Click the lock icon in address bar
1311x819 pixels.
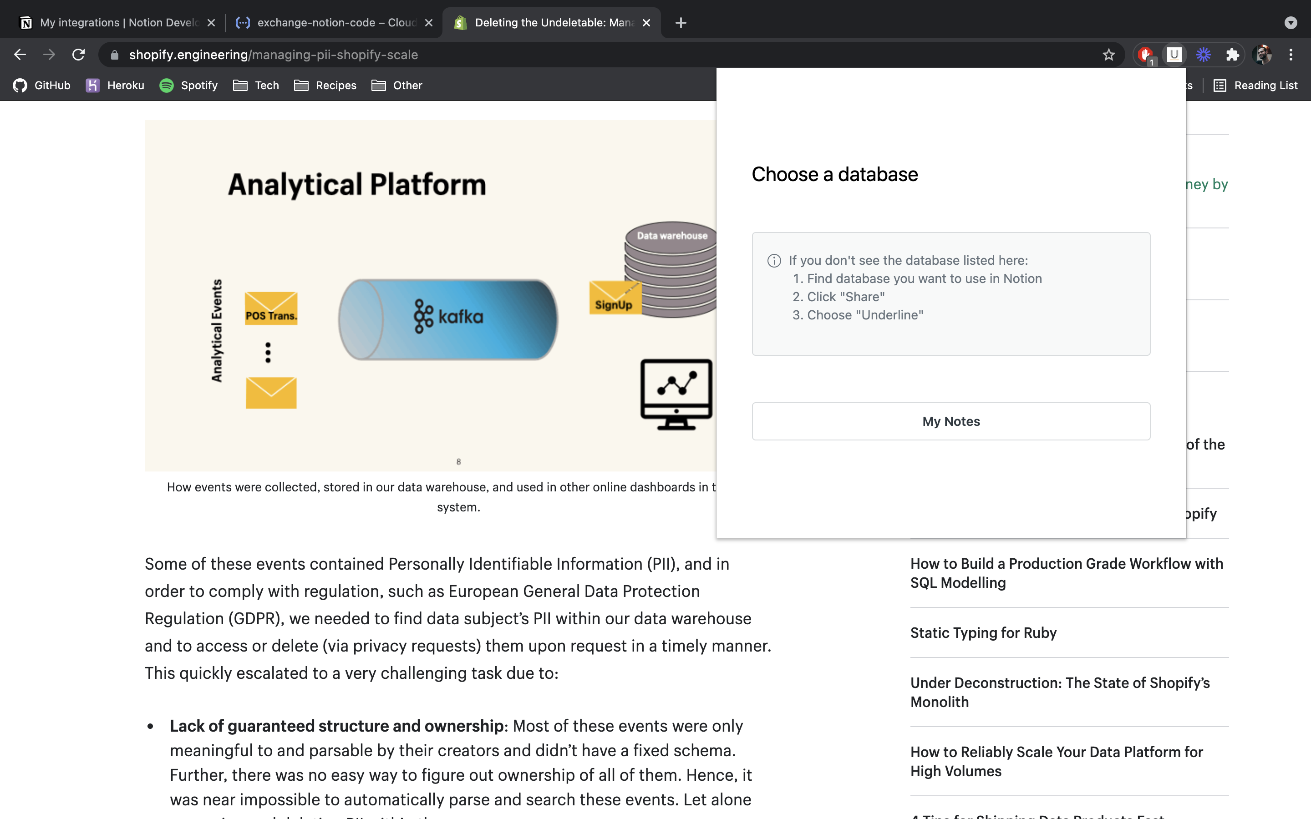pyautogui.click(x=114, y=55)
